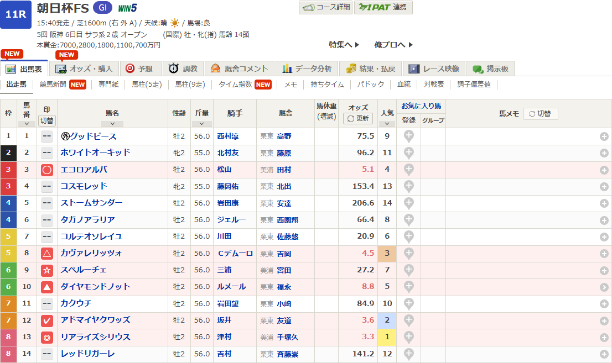Add グッドピース to favorites with pin icon
Viewport: 612px width, 363px height.
point(408,136)
